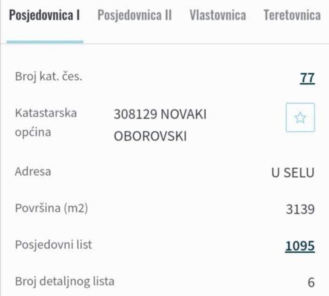Click the Posjedovni list label

point(53,245)
